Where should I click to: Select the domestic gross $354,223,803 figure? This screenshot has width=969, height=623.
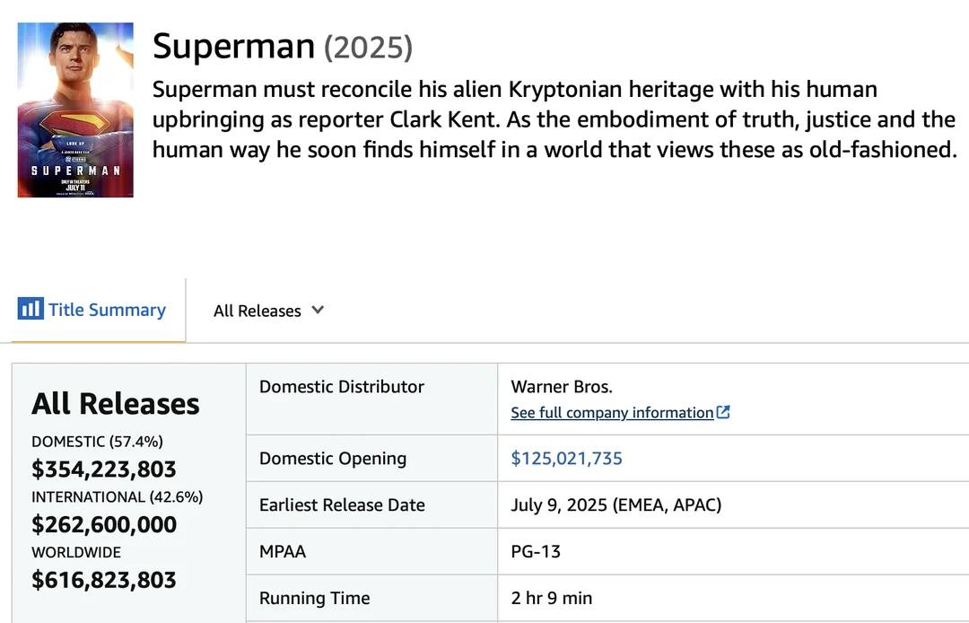pos(104,469)
